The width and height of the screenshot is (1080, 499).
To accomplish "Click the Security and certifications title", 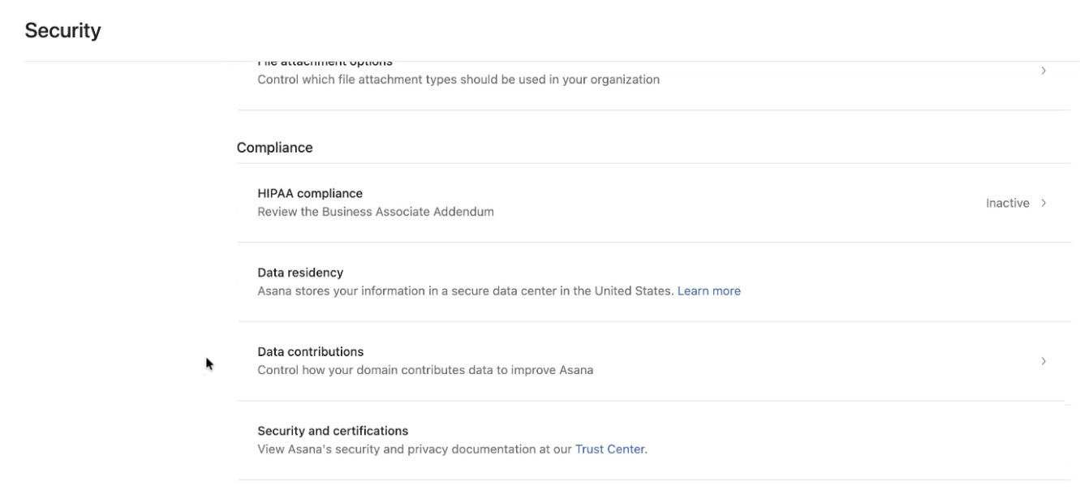I will [x=333, y=431].
